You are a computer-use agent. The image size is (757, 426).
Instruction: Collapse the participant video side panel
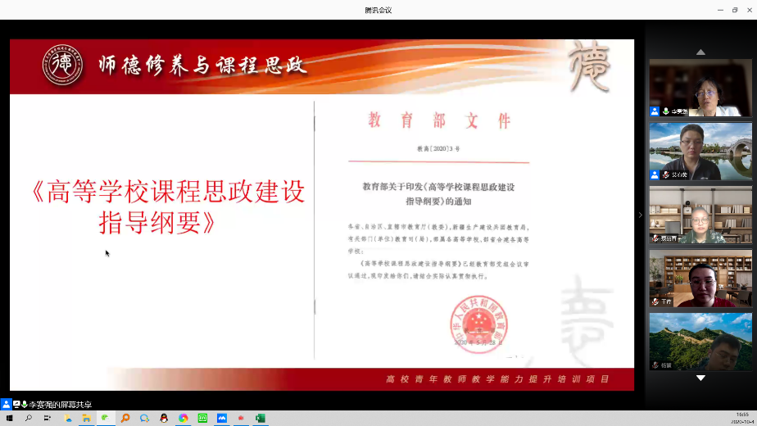click(641, 215)
